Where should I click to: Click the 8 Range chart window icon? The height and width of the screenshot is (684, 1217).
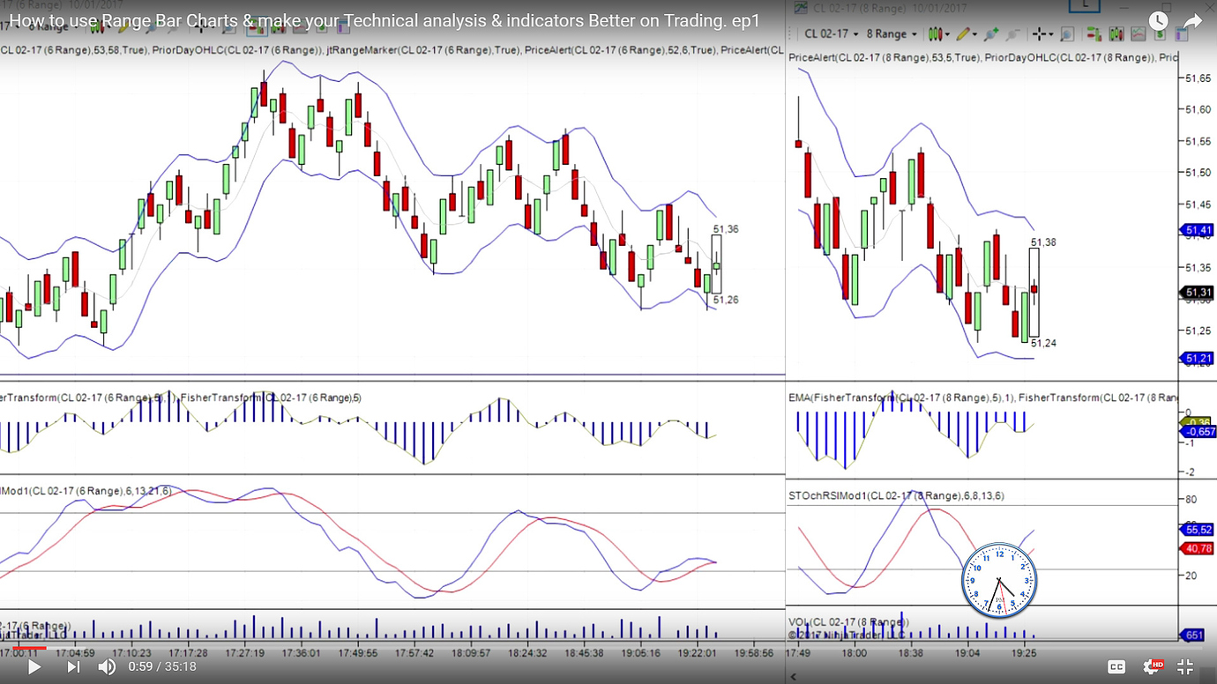pos(801,8)
